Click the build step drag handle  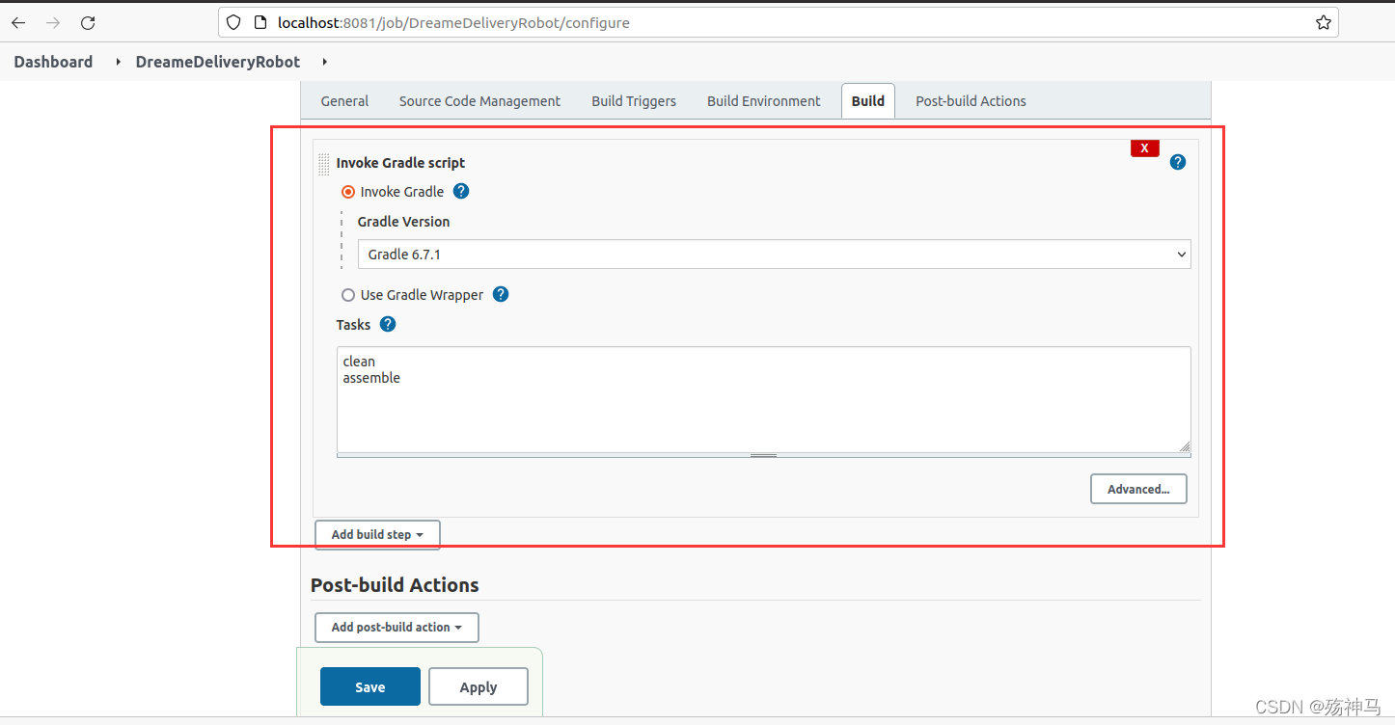pos(323,165)
